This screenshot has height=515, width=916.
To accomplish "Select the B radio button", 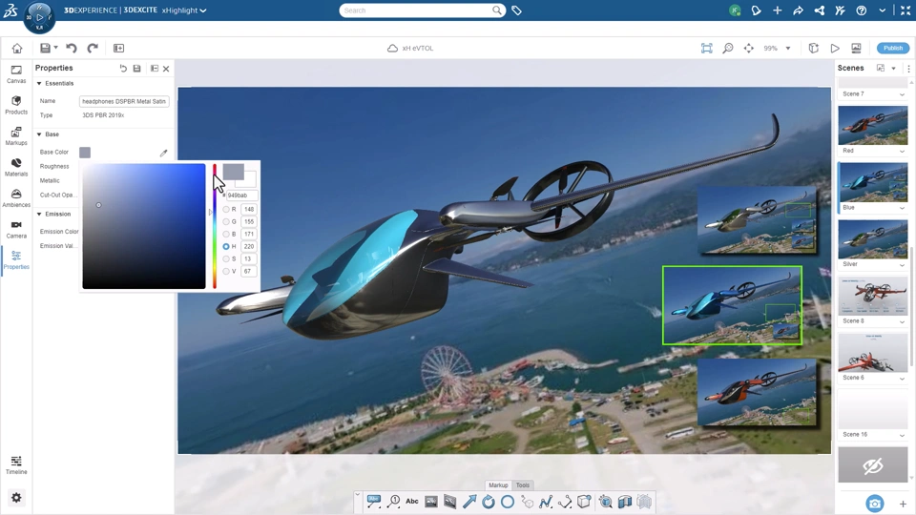I will pyautogui.click(x=226, y=234).
